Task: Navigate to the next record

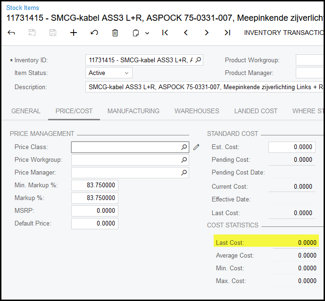Action: [x=207, y=33]
